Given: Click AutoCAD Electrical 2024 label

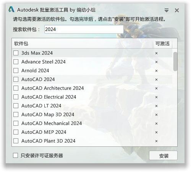Looking at the screenshot, I should [49, 97].
